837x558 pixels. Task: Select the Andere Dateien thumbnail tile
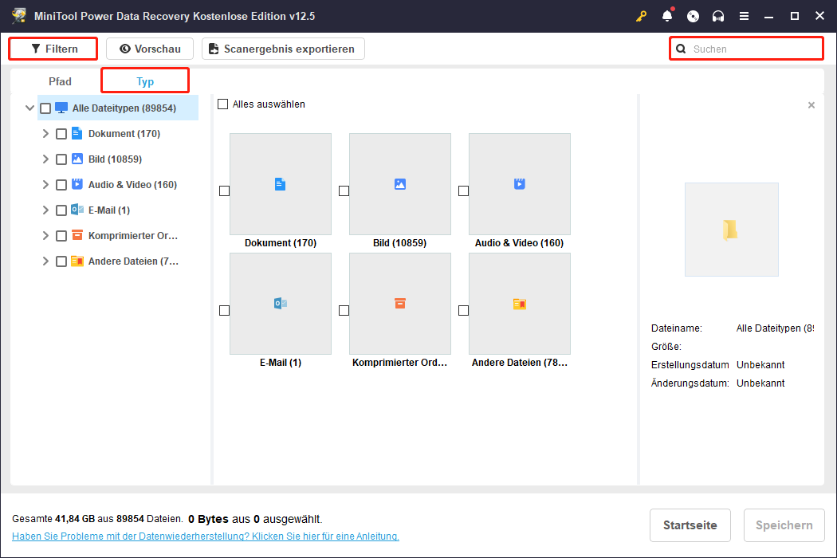tap(520, 303)
